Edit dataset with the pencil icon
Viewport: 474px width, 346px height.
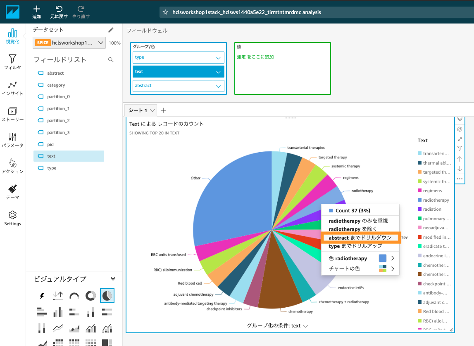[111, 30]
